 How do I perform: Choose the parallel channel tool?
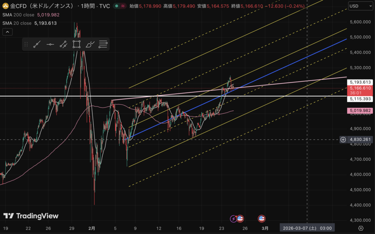(x=63, y=45)
